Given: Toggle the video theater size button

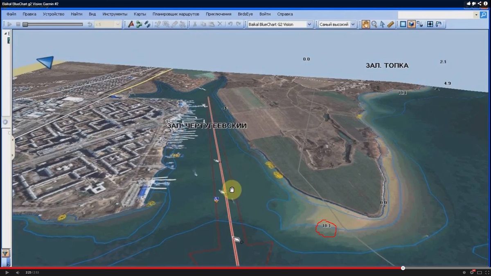Looking at the screenshot, I should pos(479,272).
